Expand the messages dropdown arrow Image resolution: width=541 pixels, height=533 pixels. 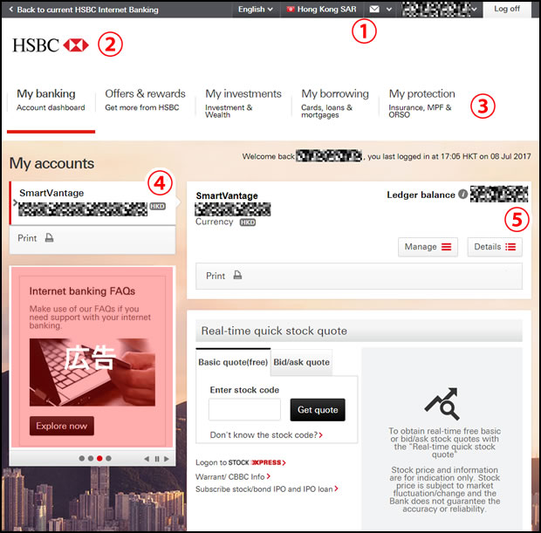click(389, 10)
